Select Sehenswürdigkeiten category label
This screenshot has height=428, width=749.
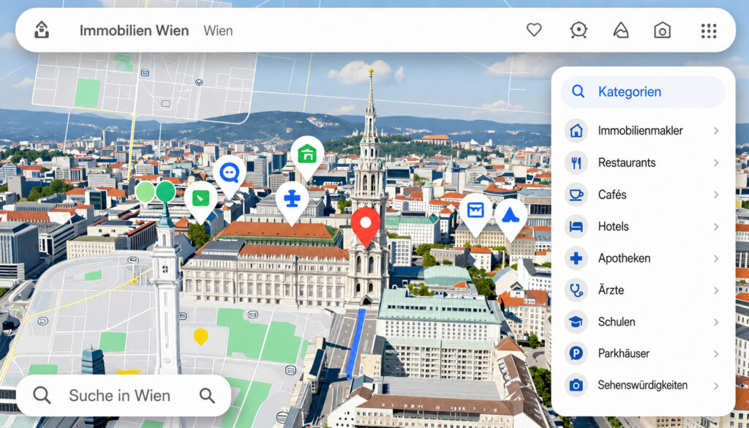click(643, 385)
